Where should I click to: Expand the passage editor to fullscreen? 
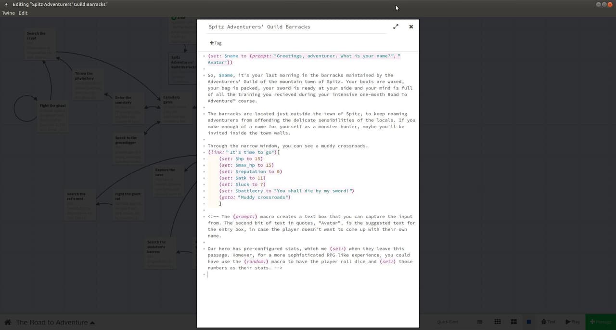pos(396,27)
